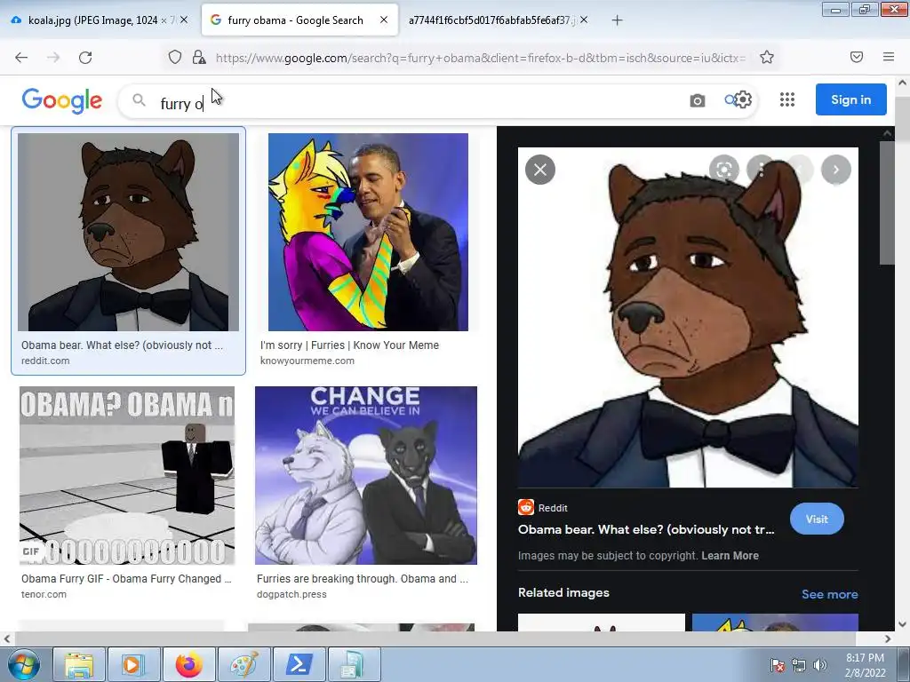Viewport: 910px width, 682px height.
Task: Click the large Obama bear preview image
Action: (688, 317)
